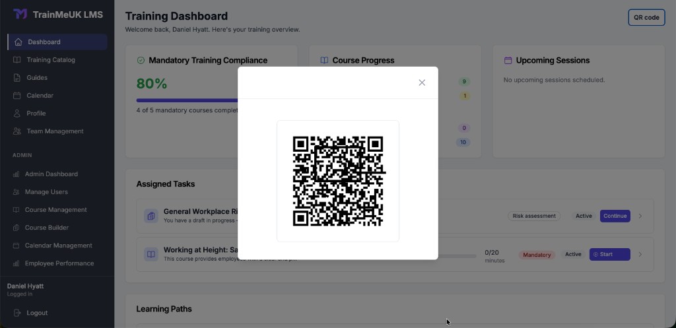Open the Dashboard menu item
Screen dimensions: 676x328
[x=57, y=42]
